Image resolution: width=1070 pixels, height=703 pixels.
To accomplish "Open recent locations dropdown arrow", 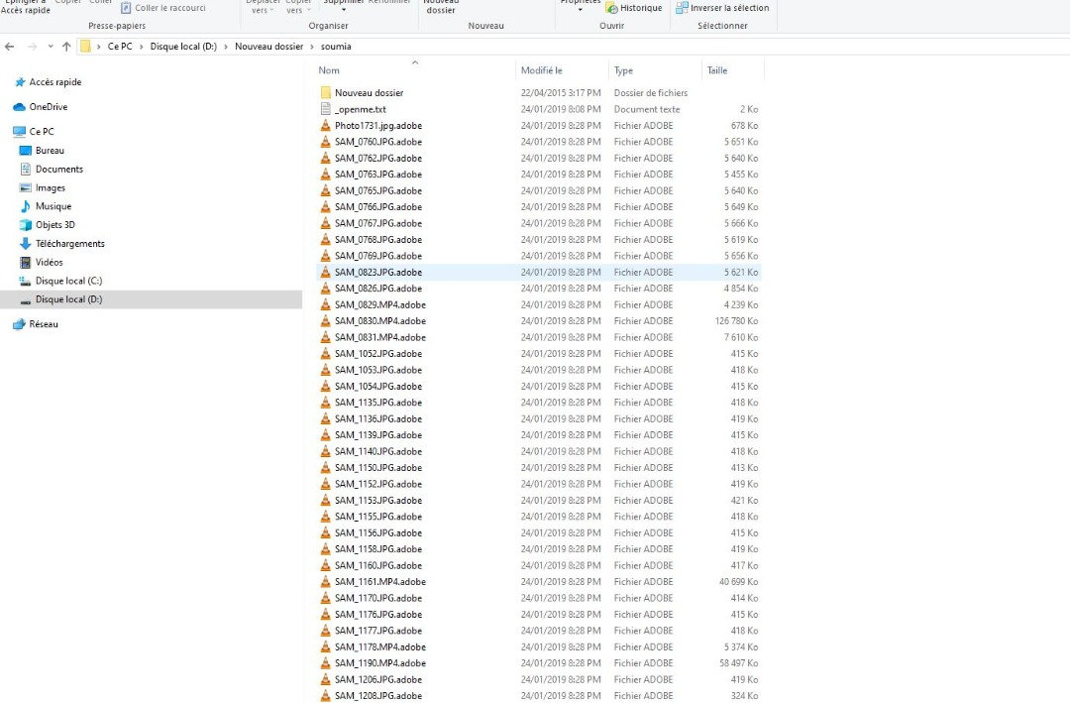I will pos(51,47).
